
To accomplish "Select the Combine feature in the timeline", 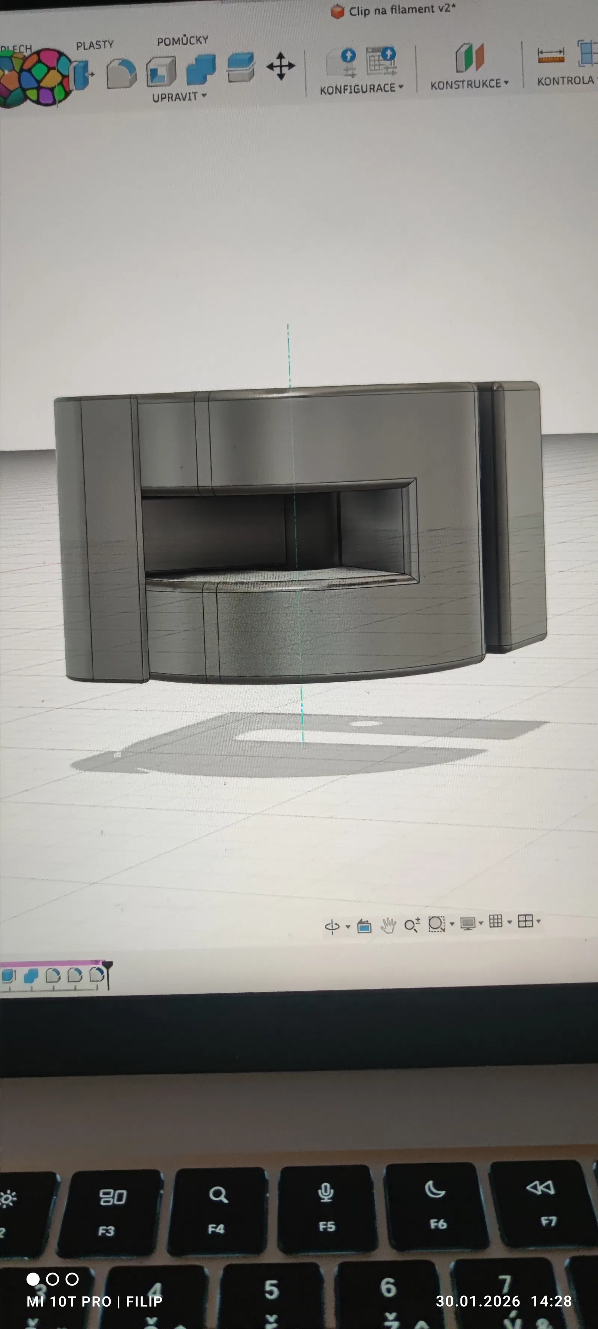I will (31, 976).
